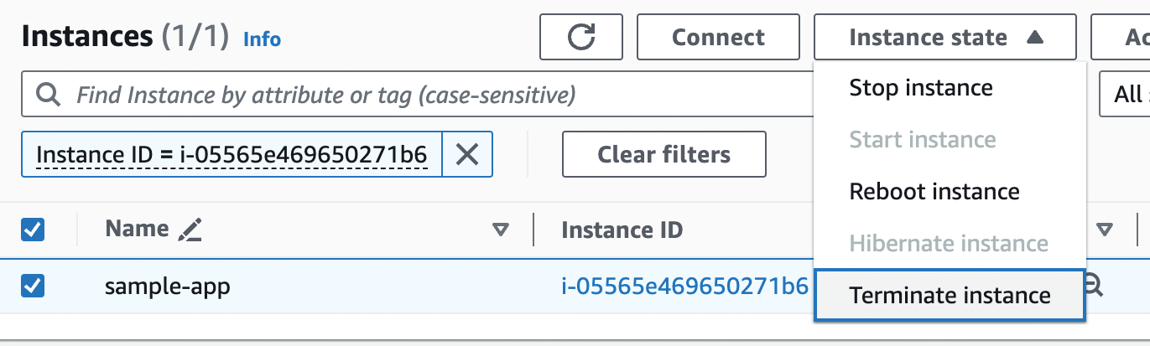Click the zoom magnifier icon in instance row
This screenshot has height=346, width=1150.
[1093, 287]
